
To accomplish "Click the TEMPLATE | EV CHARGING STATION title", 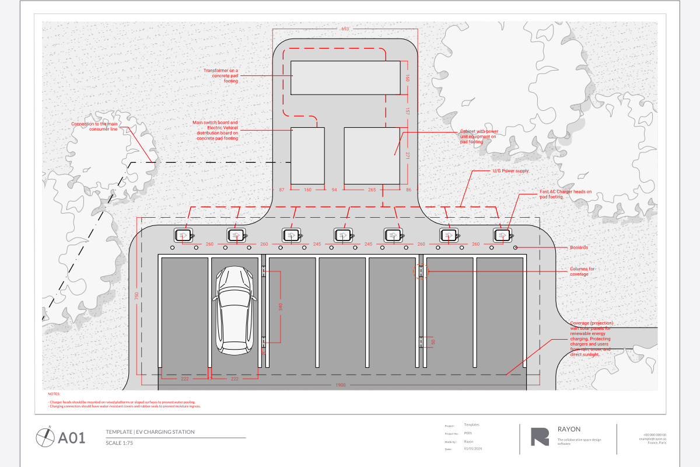I will click(150, 431).
